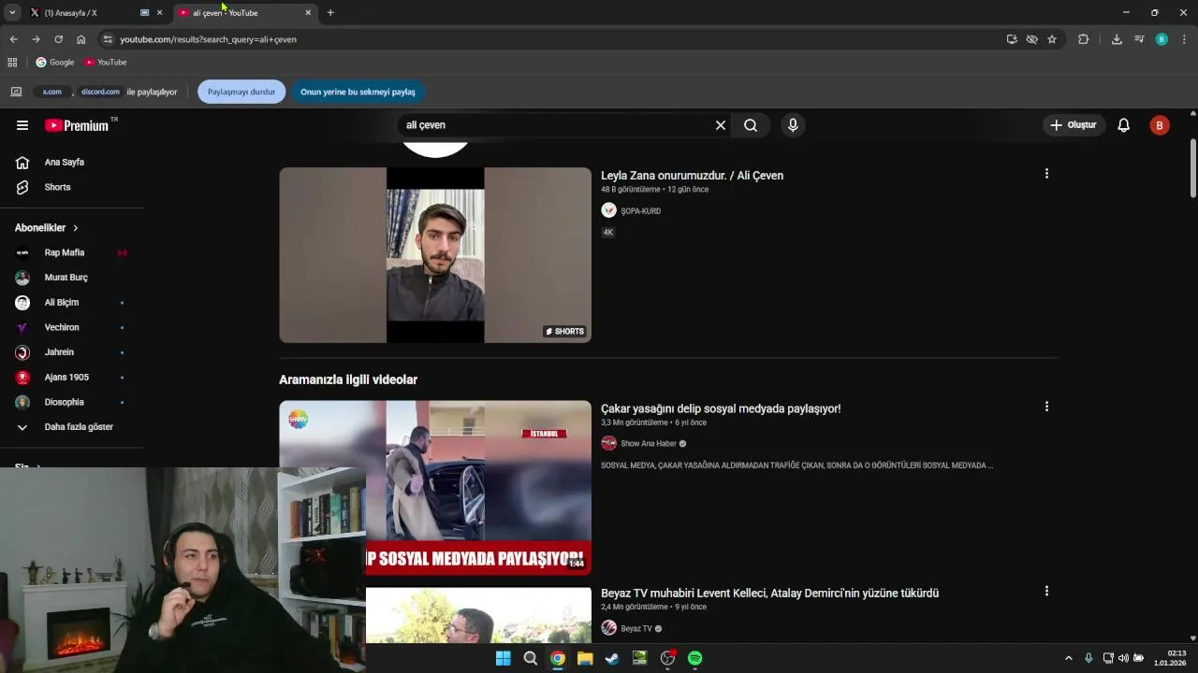
Task: Click the magnifier search button
Action: tap(751, 125)
